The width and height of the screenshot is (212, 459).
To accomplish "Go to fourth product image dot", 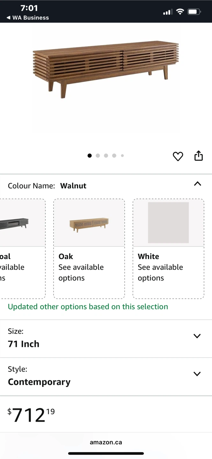I will [x=114, y=156].
